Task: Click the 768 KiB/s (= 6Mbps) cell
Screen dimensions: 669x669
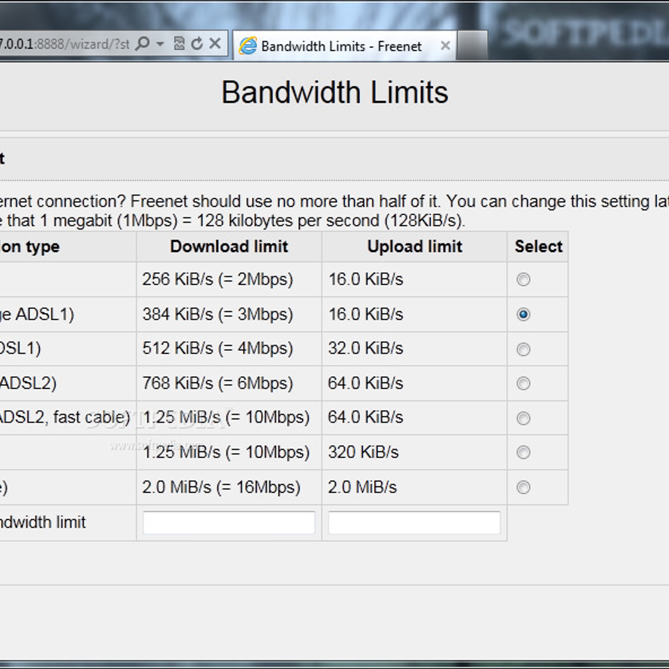Action: (229, 383)
